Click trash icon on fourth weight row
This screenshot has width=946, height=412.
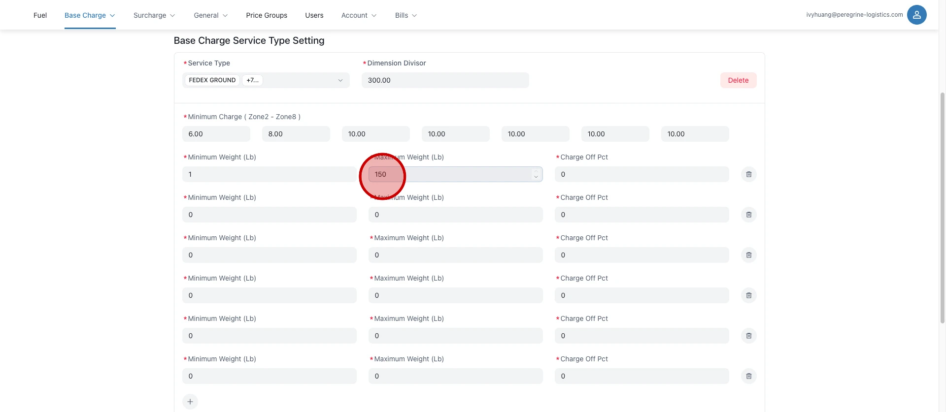point(748,295)
